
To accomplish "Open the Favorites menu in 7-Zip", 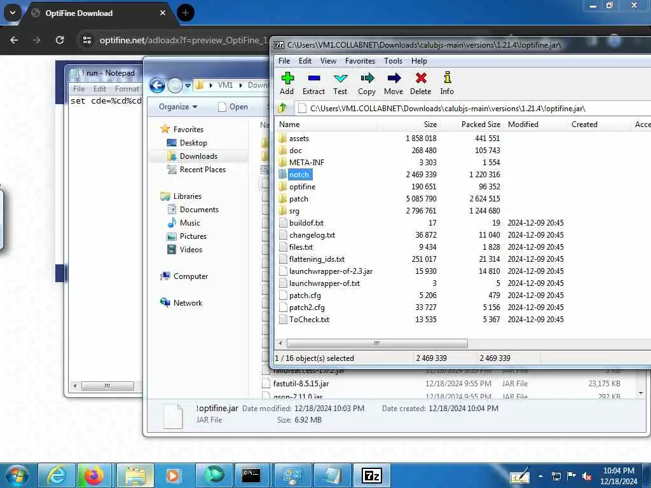I will coord(360,61).
